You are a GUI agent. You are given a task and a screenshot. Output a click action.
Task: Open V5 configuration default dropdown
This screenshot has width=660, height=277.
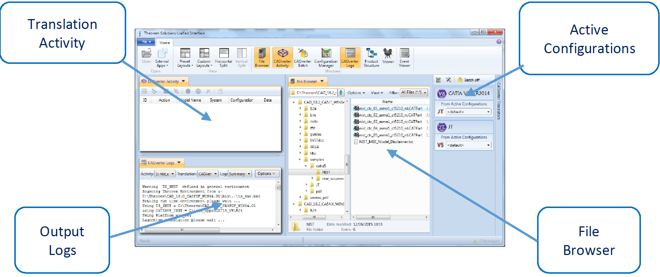[469, 145]
